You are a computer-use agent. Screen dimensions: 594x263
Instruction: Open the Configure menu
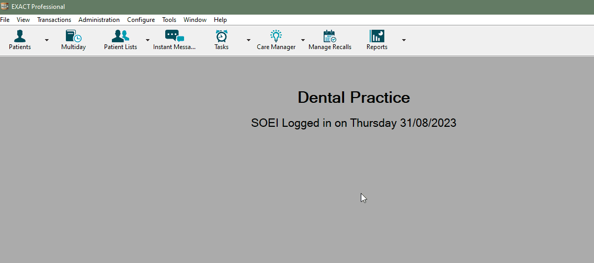(x=141, y=20)
